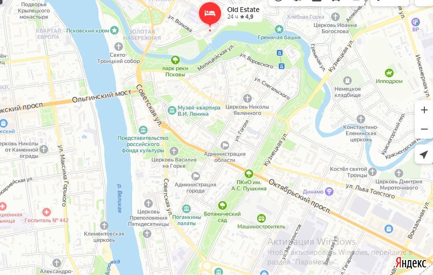Click the Ольгинский мост label on map
This screenshot has width=433, height=275.
101,96
